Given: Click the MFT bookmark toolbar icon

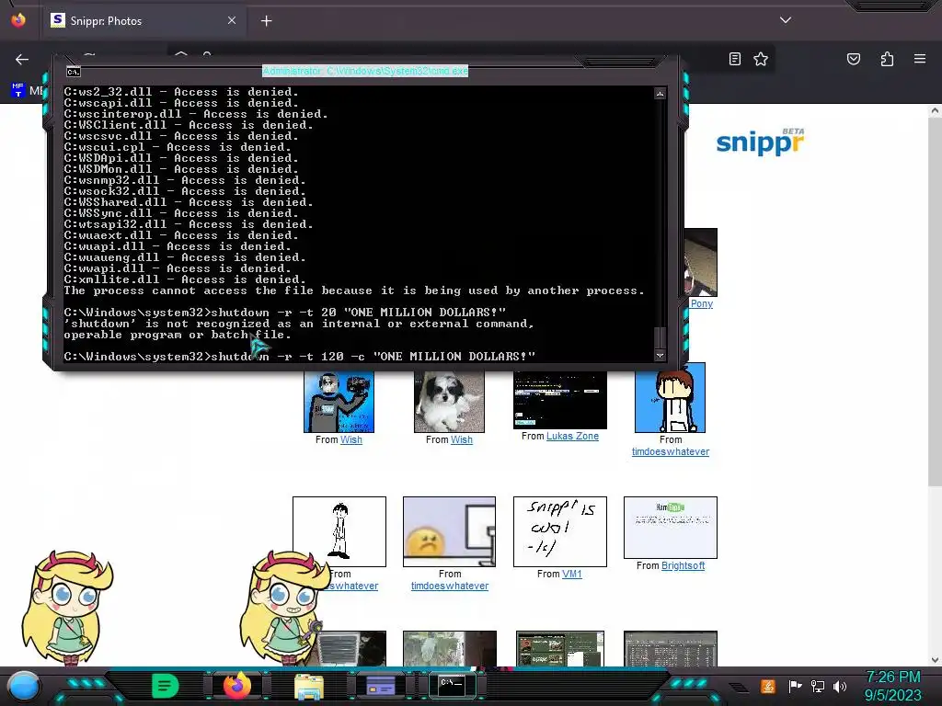Looking at the screenshot, I should click(18, 91).
